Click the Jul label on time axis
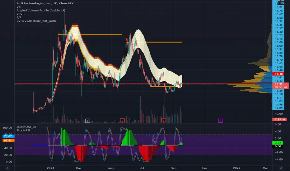The image size is (290, 171). click(x=142, y=168)
